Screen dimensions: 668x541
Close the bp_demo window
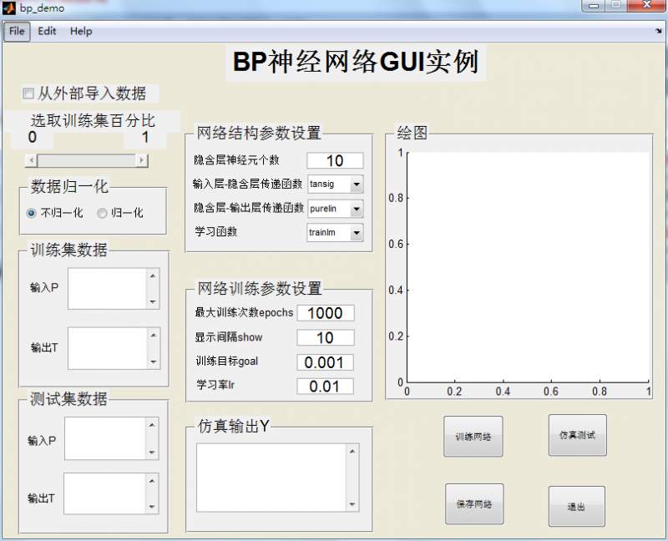pos(646,6)
